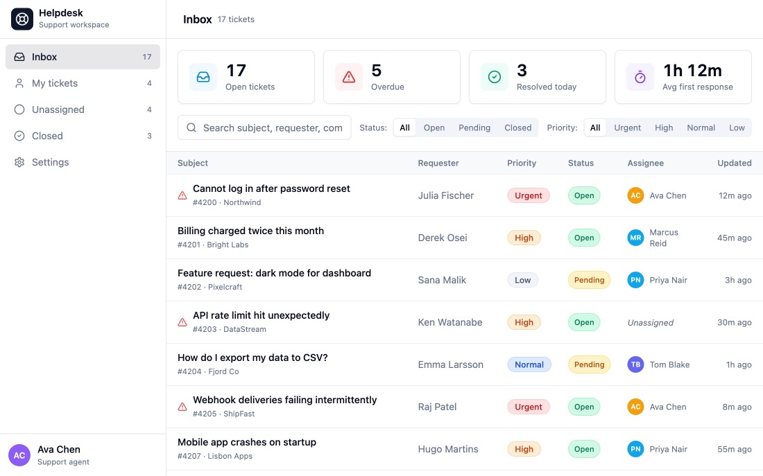Click the Open tickets inbox card icon

point(203,77)
